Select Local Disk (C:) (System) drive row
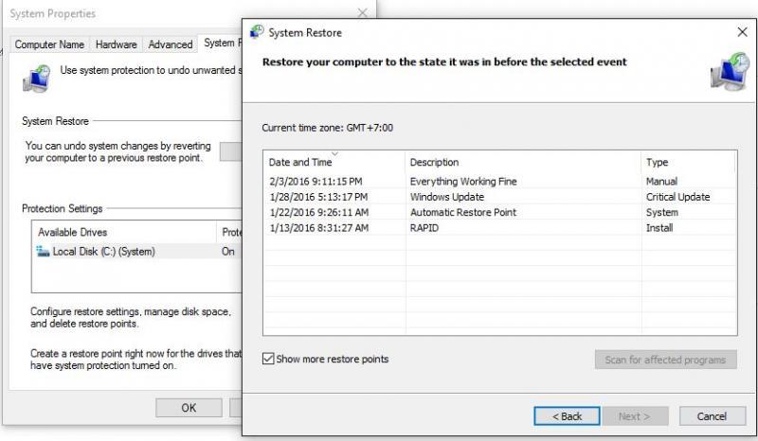Viewport: 758px width, 441px height. 136,251
